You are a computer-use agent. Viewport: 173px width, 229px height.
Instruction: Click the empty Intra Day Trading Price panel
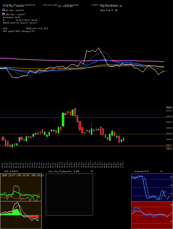pyautogui.click(x=69, y=194)
